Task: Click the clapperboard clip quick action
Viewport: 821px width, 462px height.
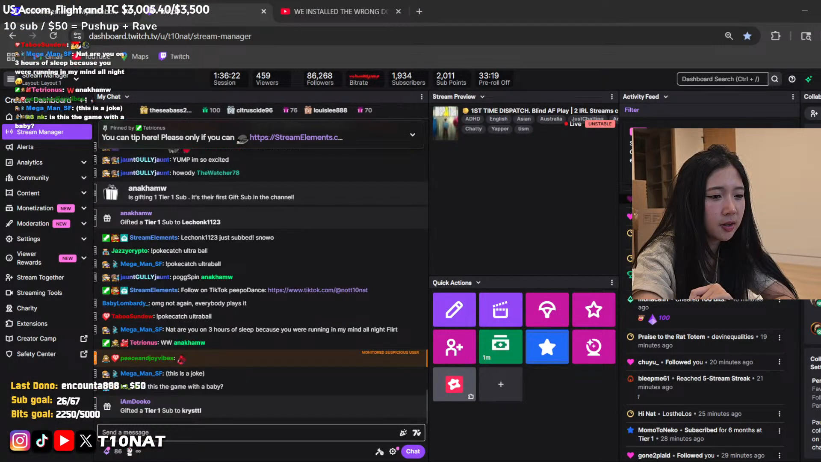Action: (500, 309)
